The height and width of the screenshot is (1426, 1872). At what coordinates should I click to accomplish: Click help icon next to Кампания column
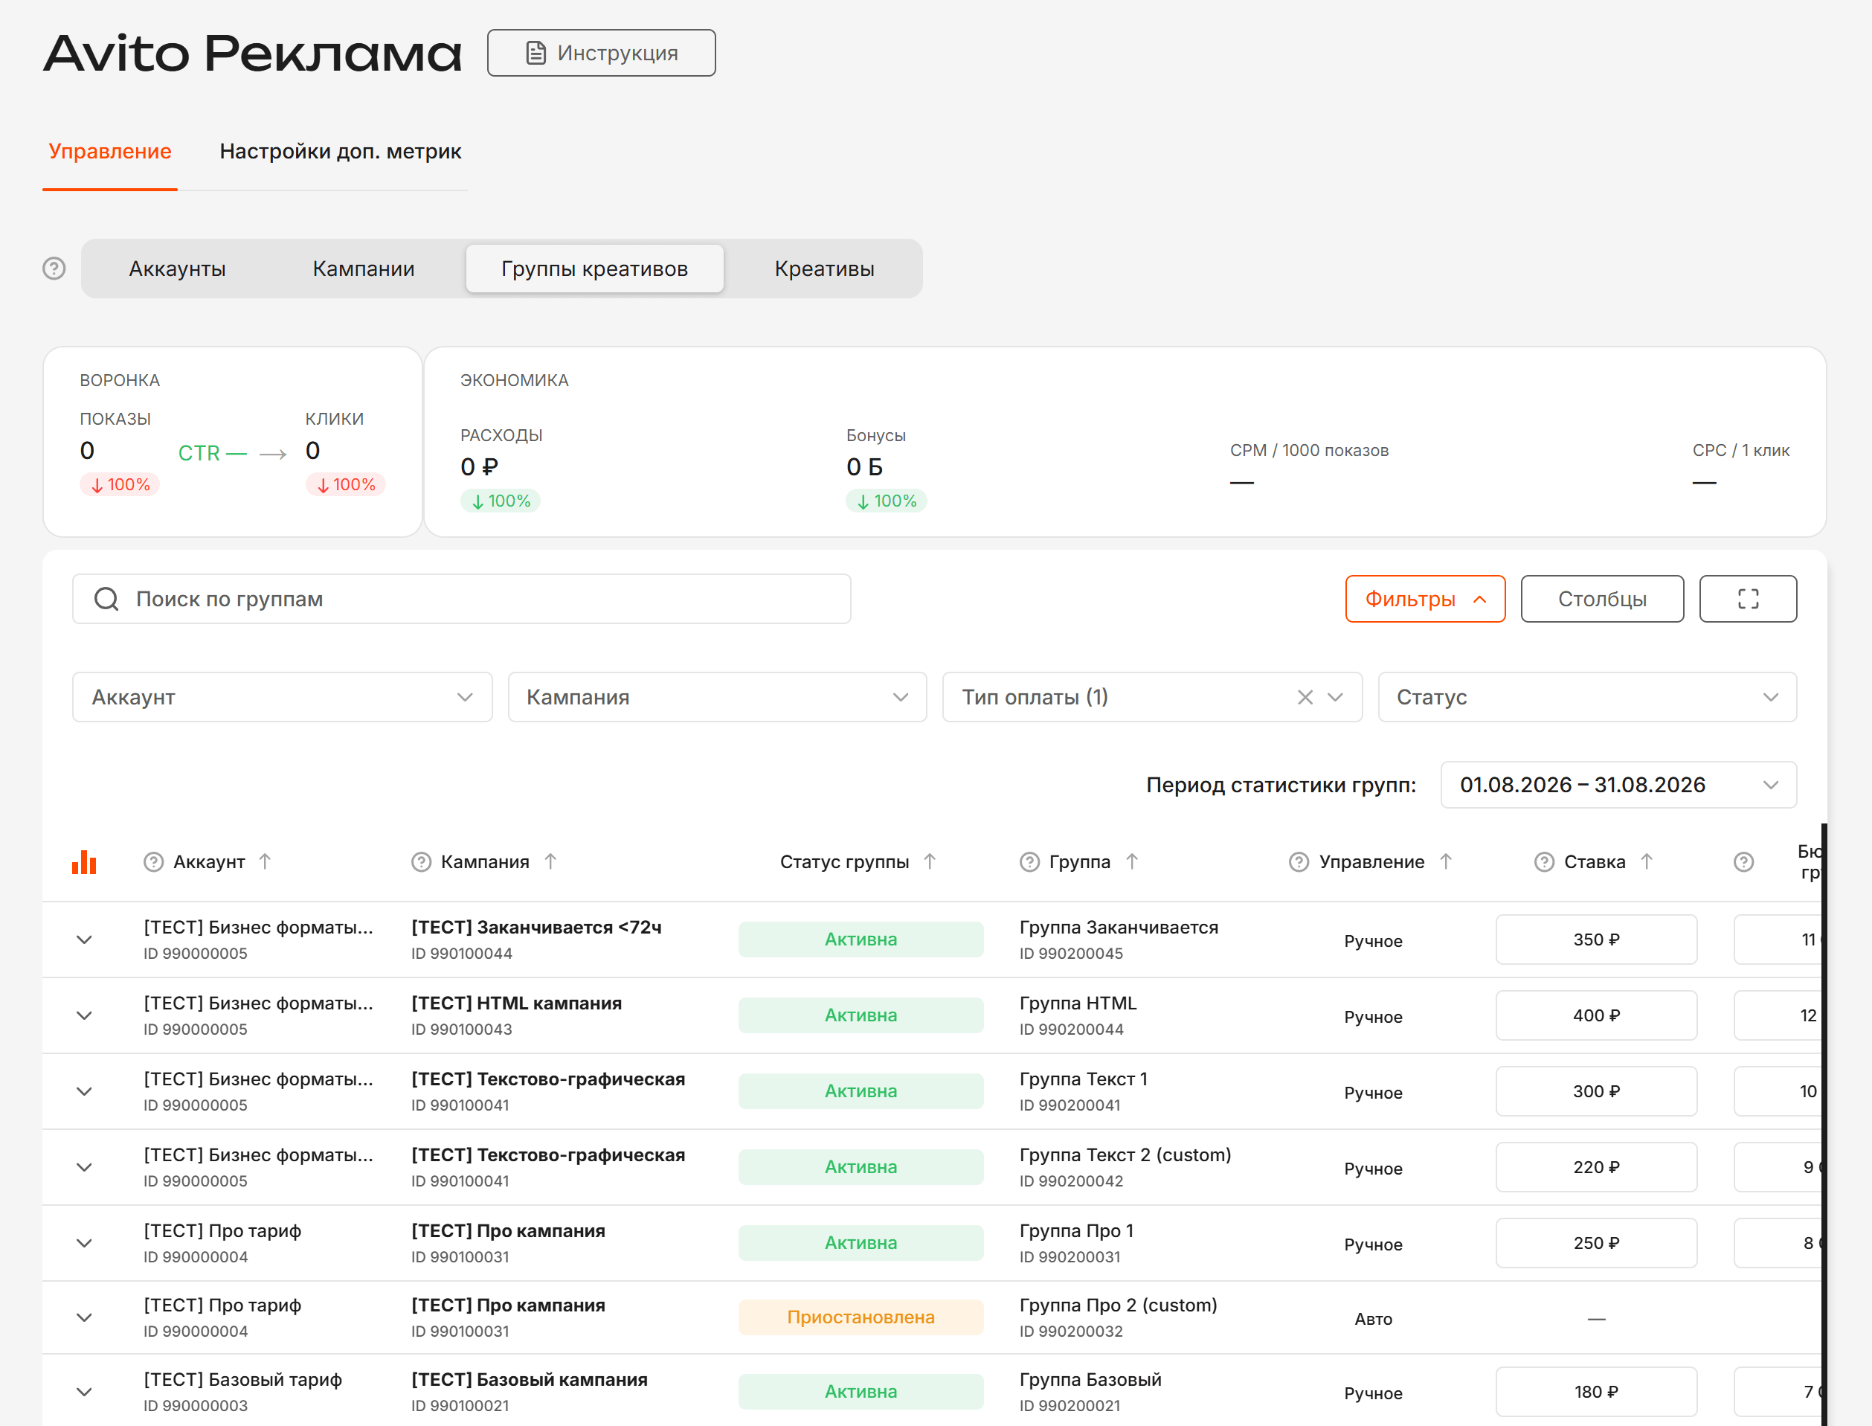point(421,862)
